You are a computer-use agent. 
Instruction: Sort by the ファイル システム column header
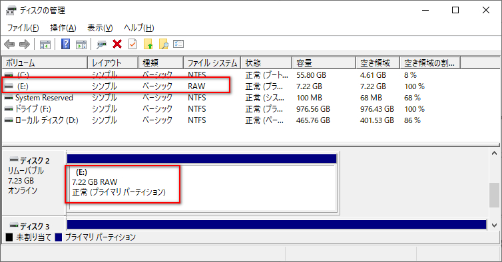pos(212,63)
